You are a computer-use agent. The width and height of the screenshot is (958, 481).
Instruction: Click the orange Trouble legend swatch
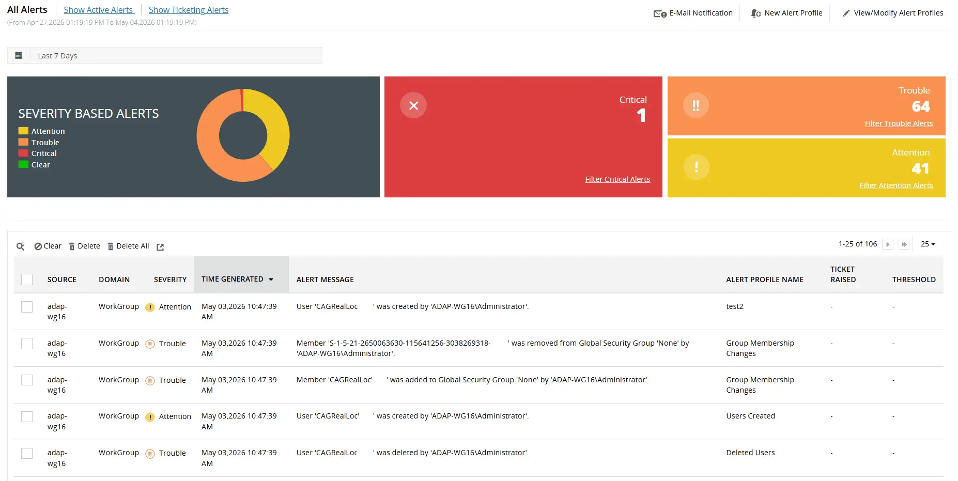23,142
